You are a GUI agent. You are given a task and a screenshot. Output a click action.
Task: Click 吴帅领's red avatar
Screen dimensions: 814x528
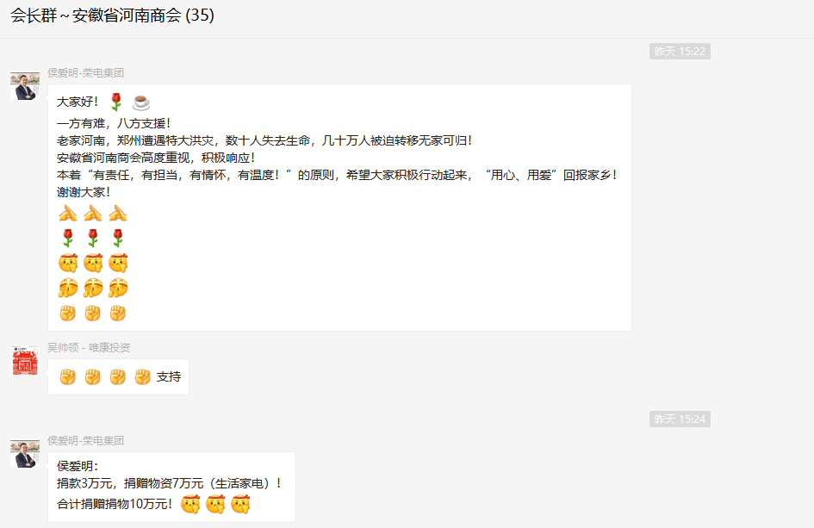25,361
